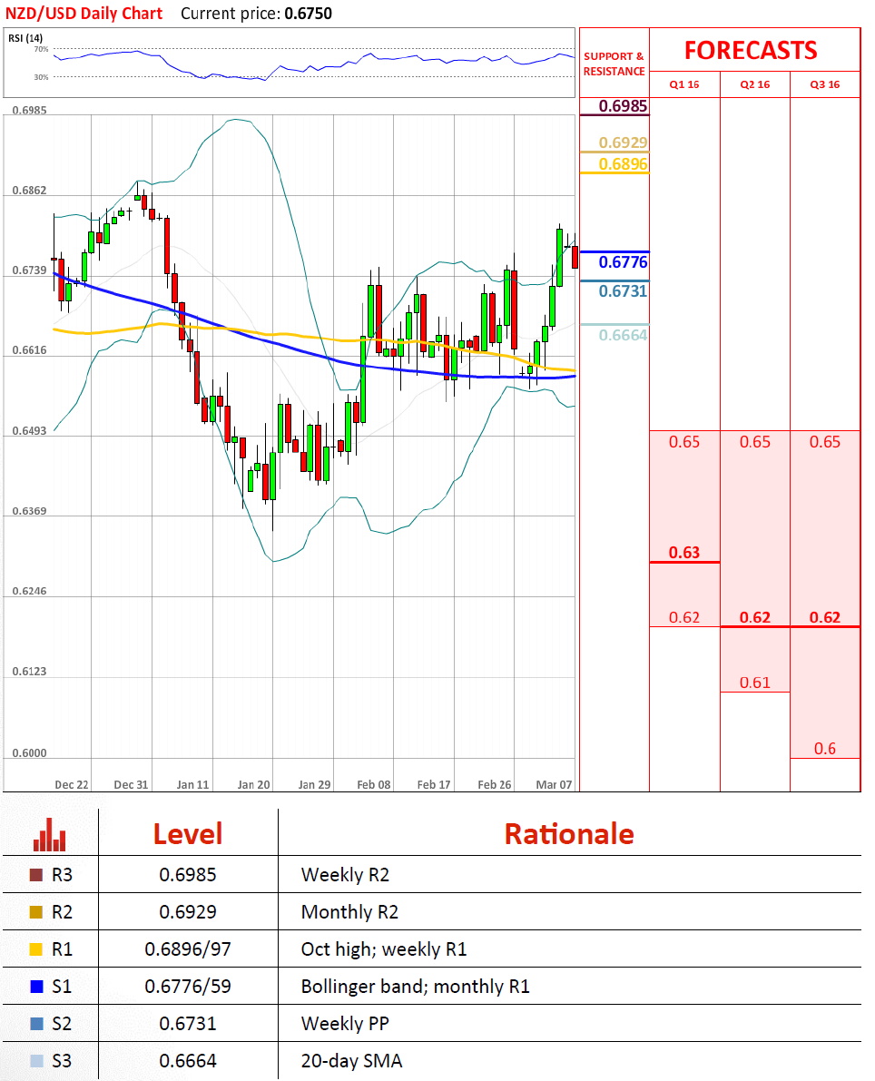Select the R1 yellow color swatch

tap(36, 949)
